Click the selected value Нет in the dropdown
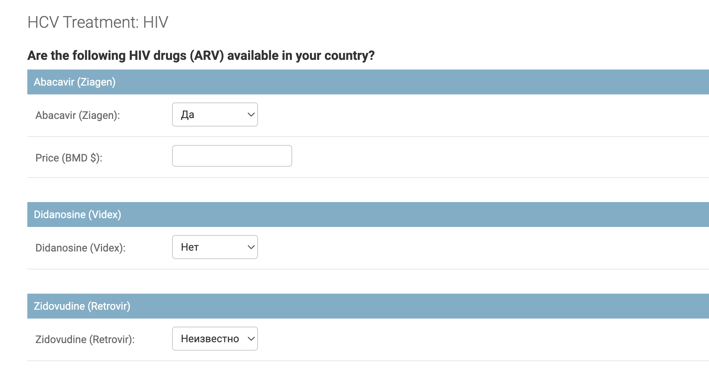The image size is (709, 376). point(190,247)
